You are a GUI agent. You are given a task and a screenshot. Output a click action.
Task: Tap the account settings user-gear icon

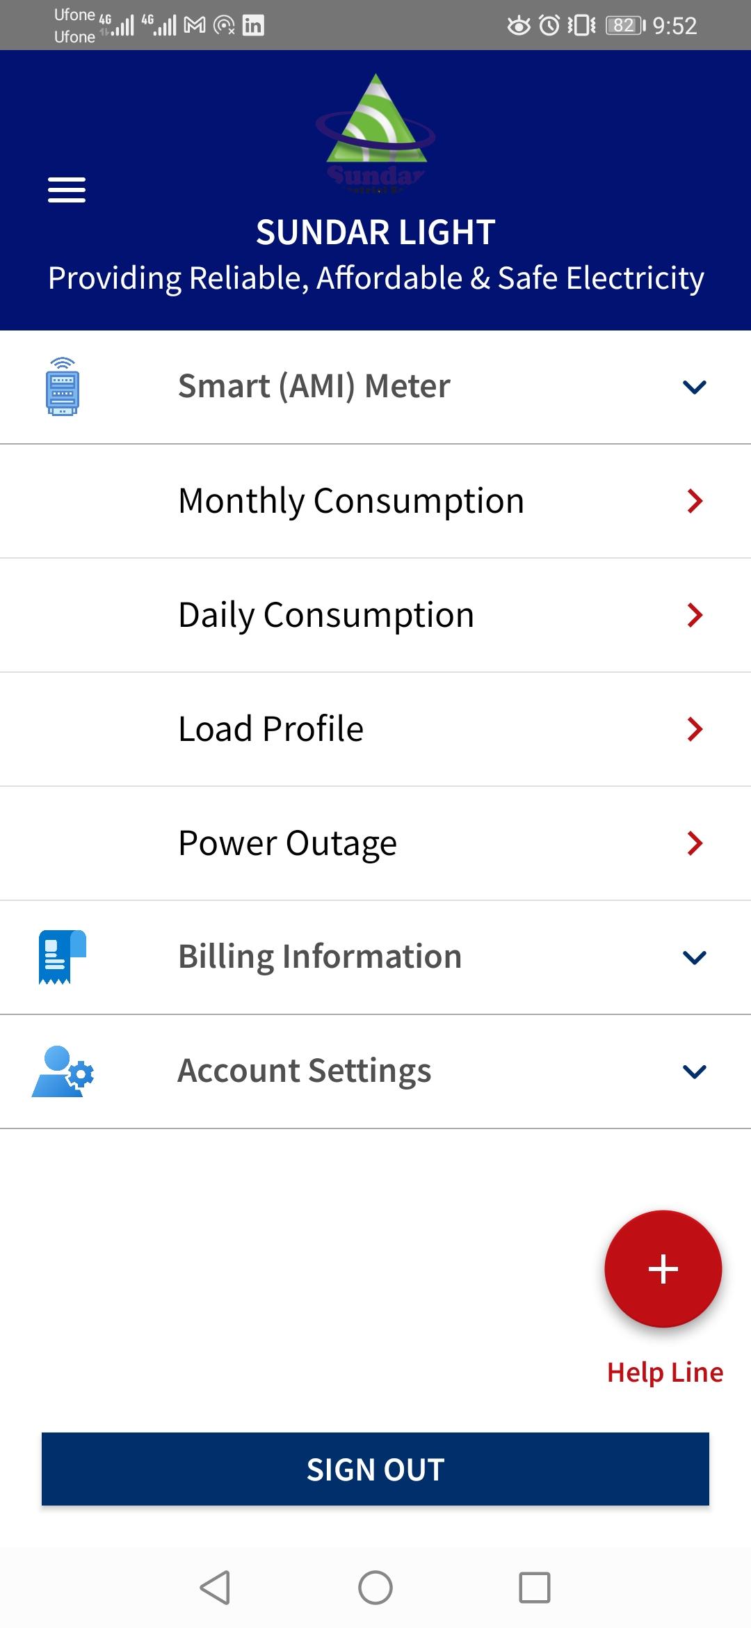point(63,1071)
